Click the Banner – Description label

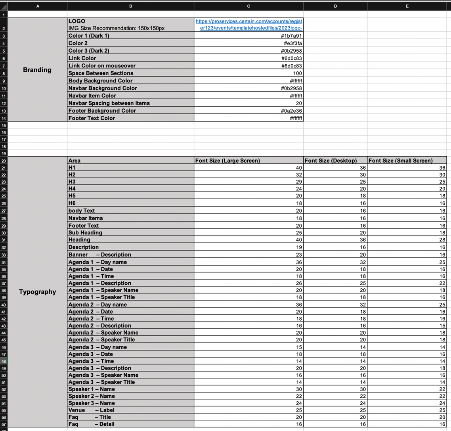(x=130, y=255)
